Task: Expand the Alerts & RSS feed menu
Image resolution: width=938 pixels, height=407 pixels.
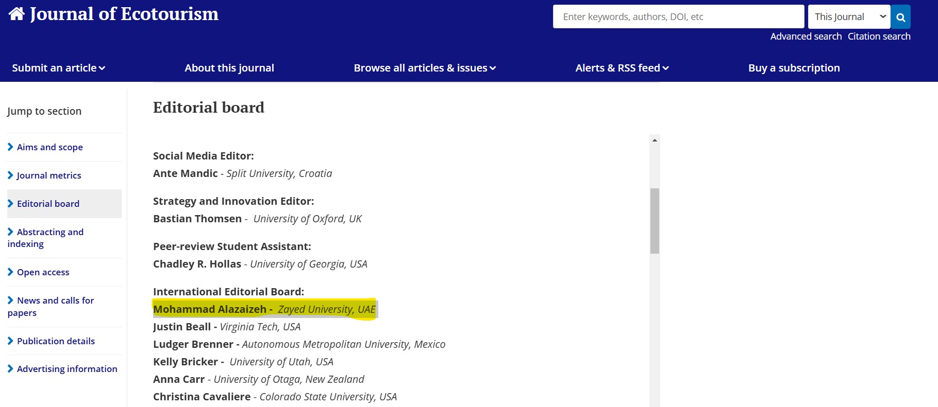Action: coord(622,68)
